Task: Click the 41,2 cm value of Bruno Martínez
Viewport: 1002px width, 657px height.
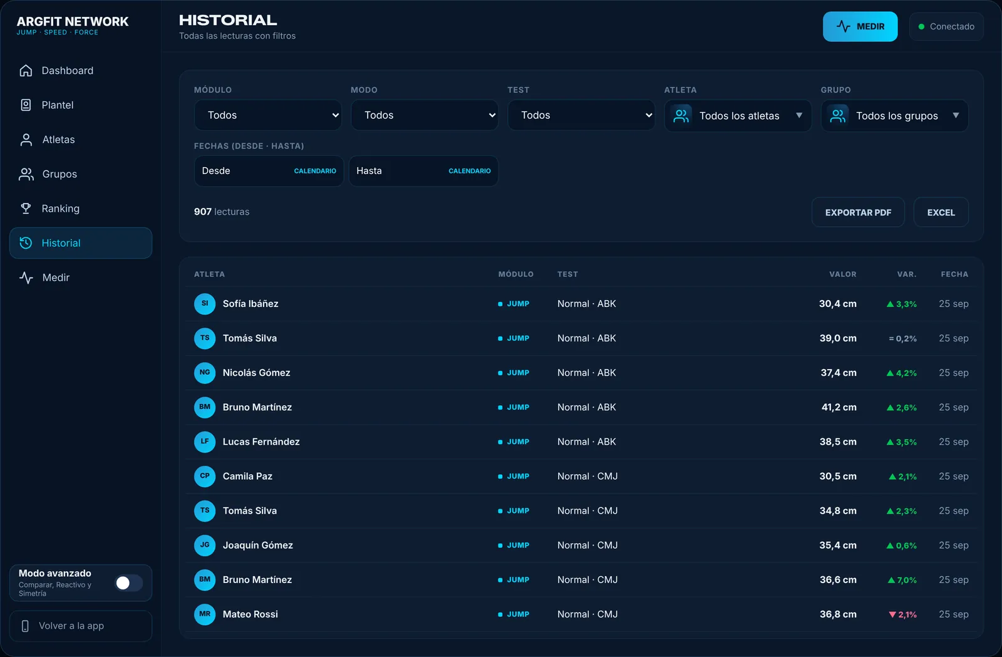Action: (839, 407)
